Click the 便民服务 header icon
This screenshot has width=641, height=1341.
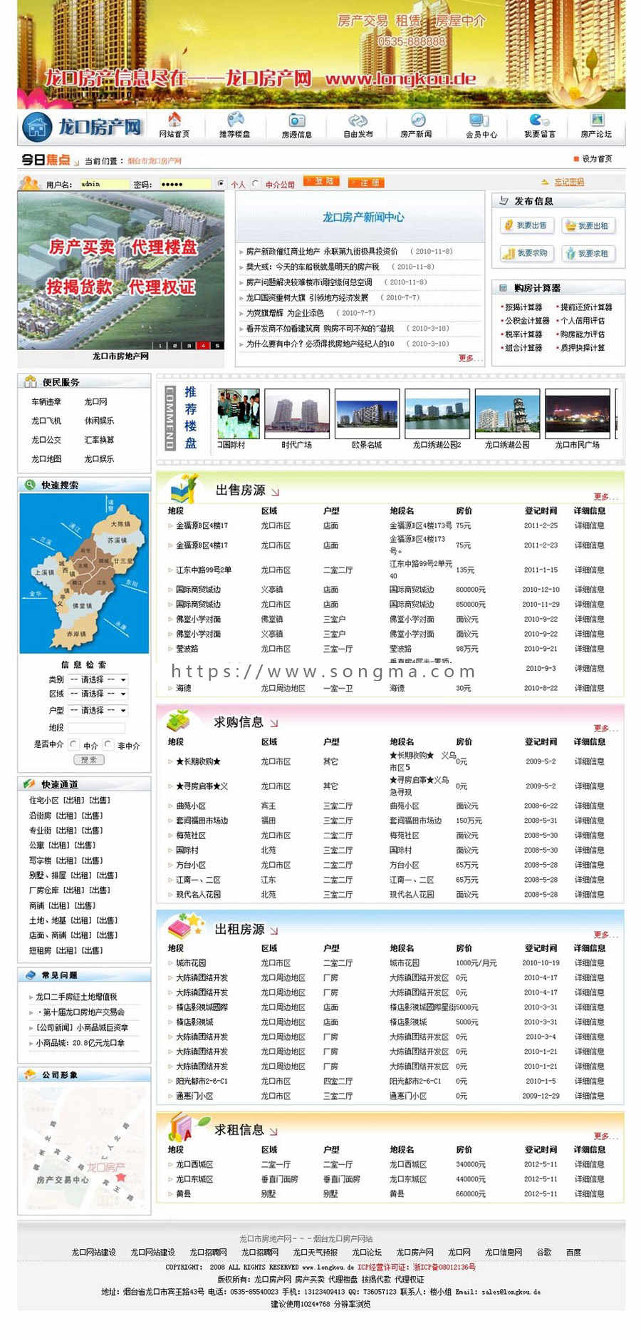[30, 381]
